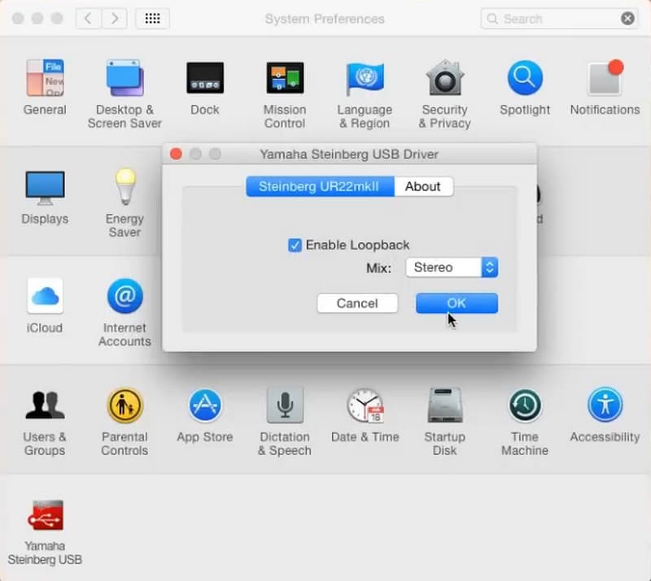Click Show All grid button
The image size is (651, 581).
click(x=153, y=19)
